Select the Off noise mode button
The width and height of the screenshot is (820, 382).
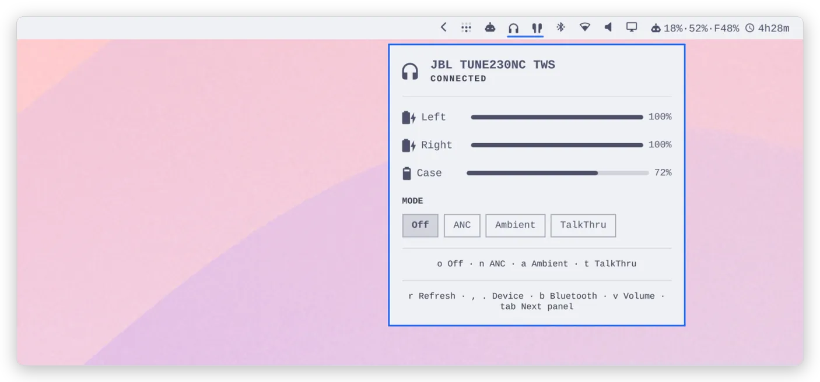pyautogui.click(x=420, y=225)
